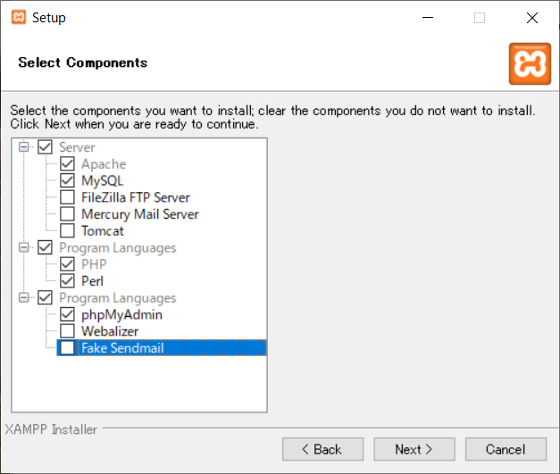Check the Fake Sendmail checkbox
The image size is (560, 474).
pos(67,348)
